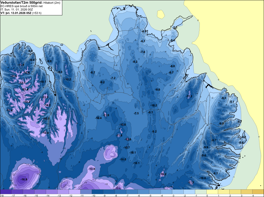Pick the -14.2 temperature reading

click(47, 105)
